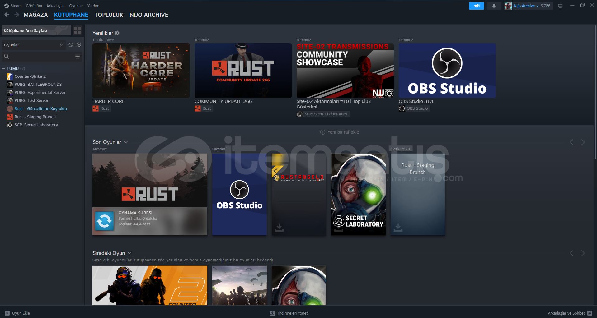
Task: Open the OBS Studio recent game card
Action: click(x=239, y=194)
